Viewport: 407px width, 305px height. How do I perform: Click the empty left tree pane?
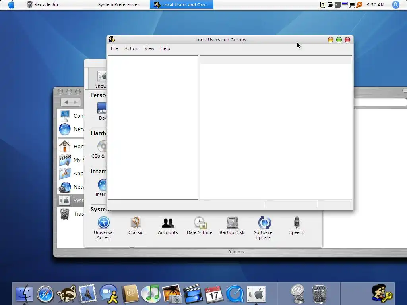(153, 127)
